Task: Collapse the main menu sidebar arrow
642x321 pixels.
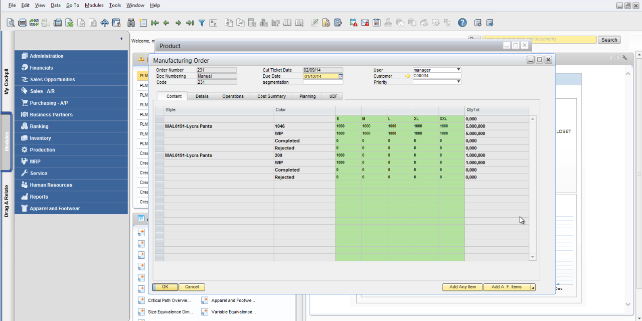Action: [121, 39]
